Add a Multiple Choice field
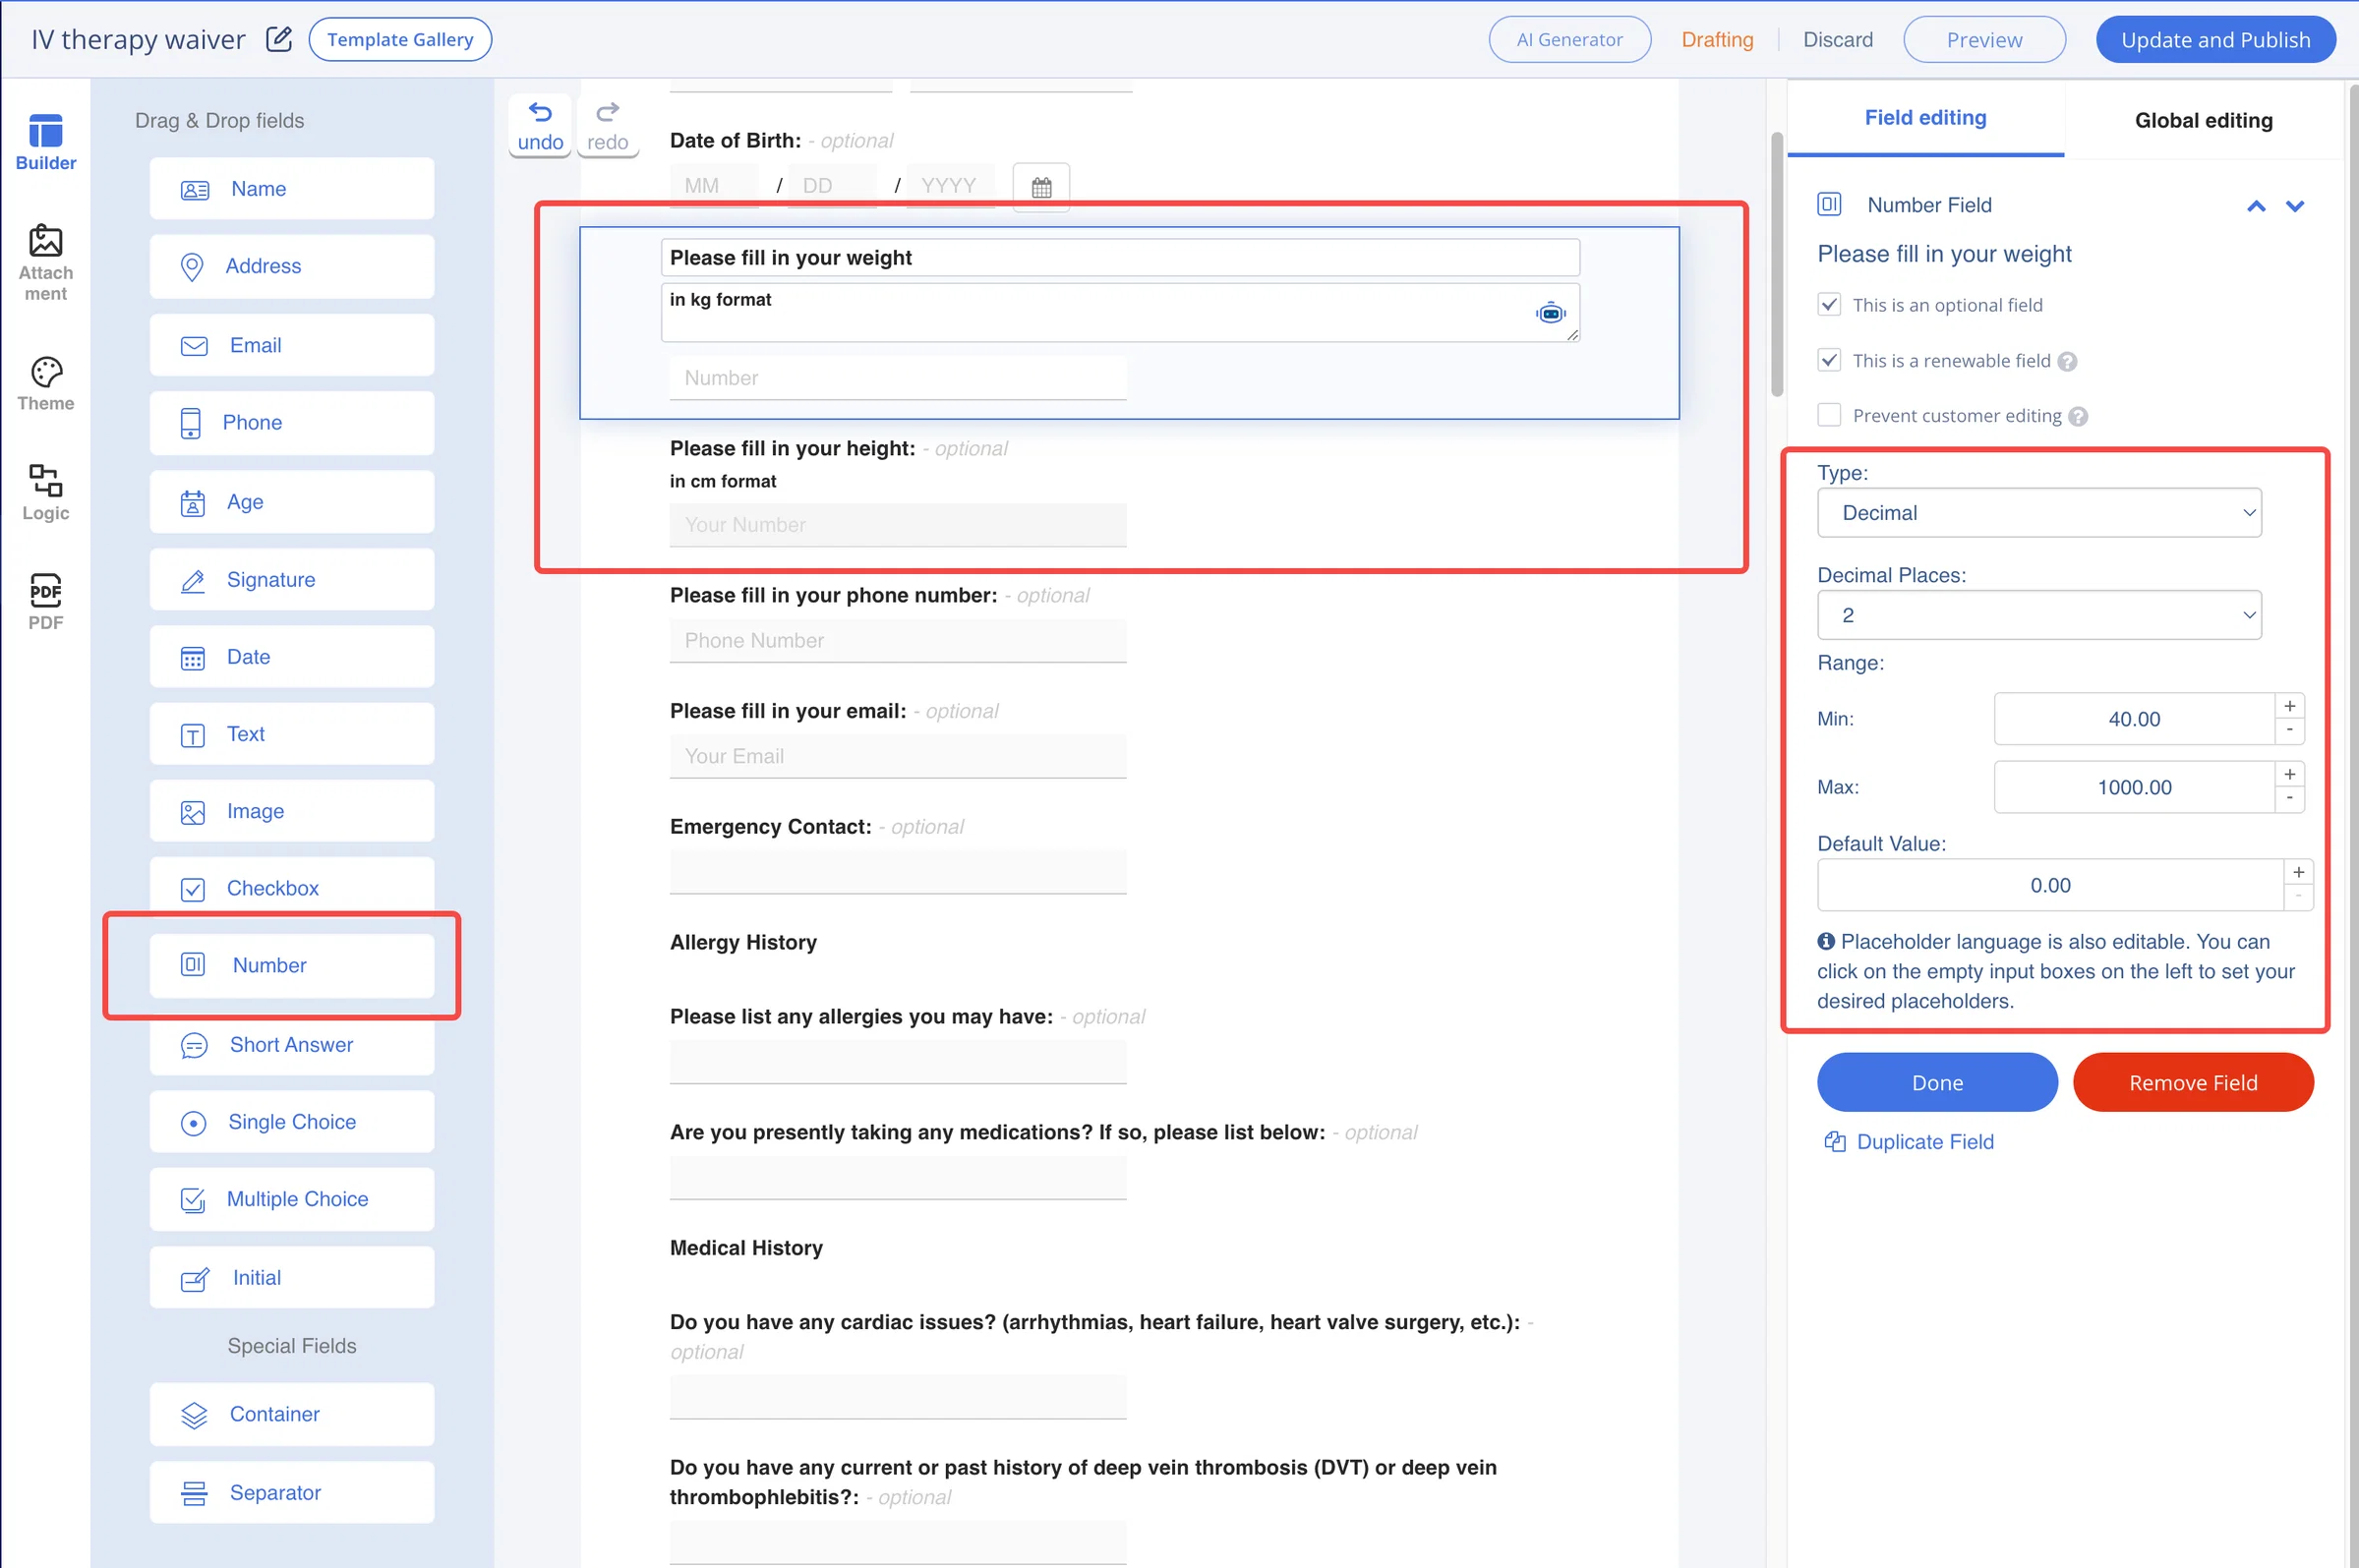Image resolution: width=2359 pixels, height=1568 pixels. (x=292, y=1199)
